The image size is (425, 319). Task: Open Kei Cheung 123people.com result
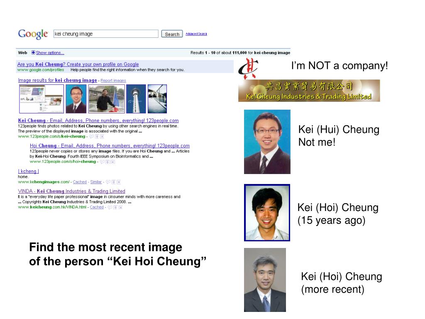(98, 120)
